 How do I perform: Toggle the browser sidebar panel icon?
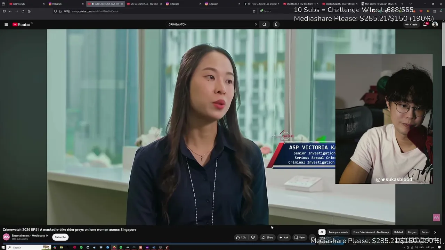click(x=4, y=11)
